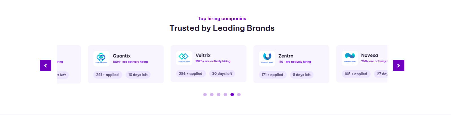Select the second carousel pagination dot
The height and width of the screenshot is (115, 451).
coord(212,95)
